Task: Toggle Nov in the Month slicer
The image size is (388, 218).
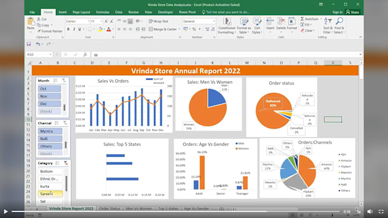Action: pos(50,96)
